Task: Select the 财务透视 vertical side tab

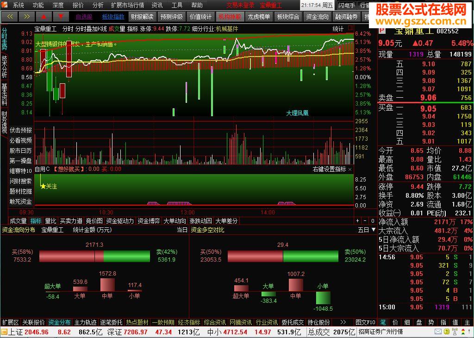Action: (x=4, y=122)
